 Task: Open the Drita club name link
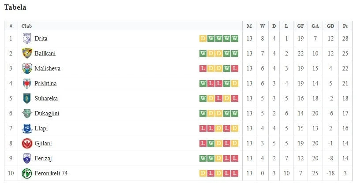pyautogui.click(x=41, y=38)
